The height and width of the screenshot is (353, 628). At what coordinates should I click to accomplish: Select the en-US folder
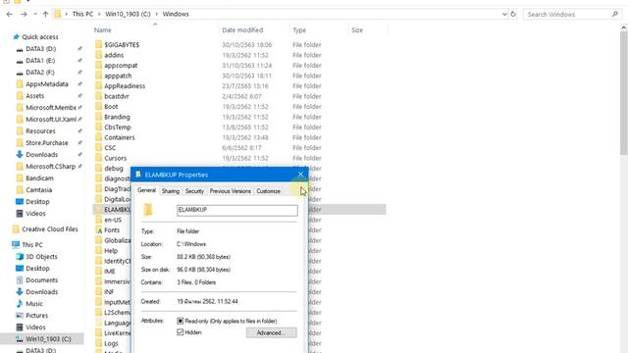pos(113,220)
